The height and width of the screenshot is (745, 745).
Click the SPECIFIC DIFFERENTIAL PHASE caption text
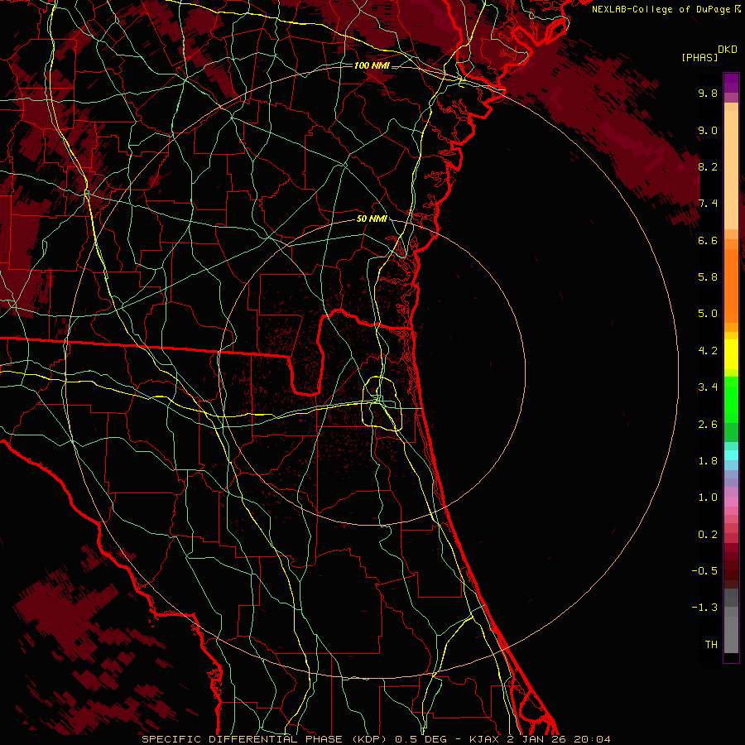click(242, 739)
